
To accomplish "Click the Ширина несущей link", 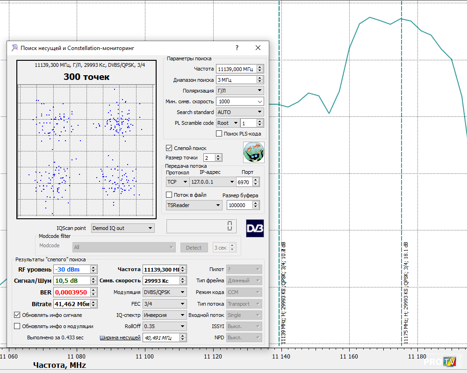I will point(120,337).
